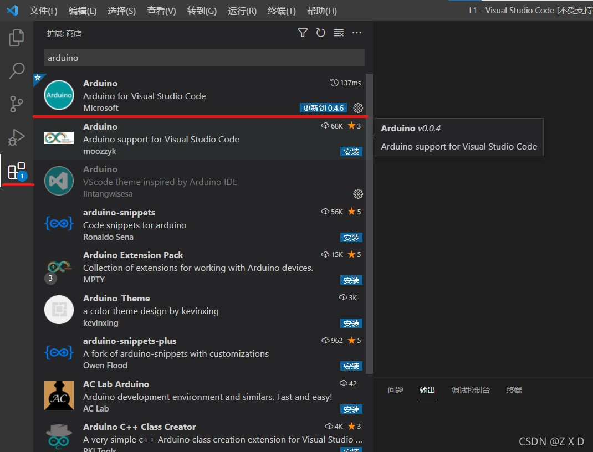This screenshot has height=452, width=593.
Task: Click the lintangwisesa Arduino theme VS Code logo
Action: [x=59, y=181]
